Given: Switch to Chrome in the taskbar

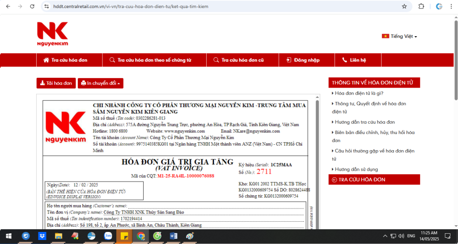Looking at the screenshot, I should coord(141,236).
